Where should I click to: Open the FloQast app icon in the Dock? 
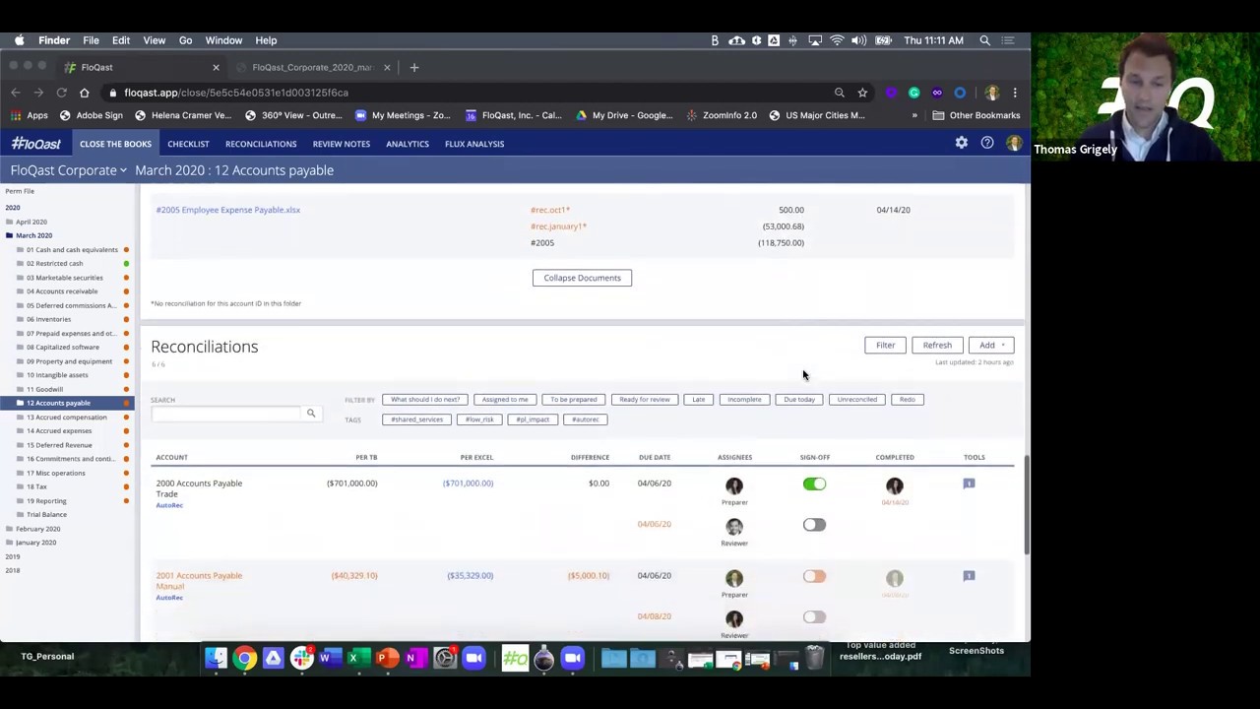click(x=515, y=658)
